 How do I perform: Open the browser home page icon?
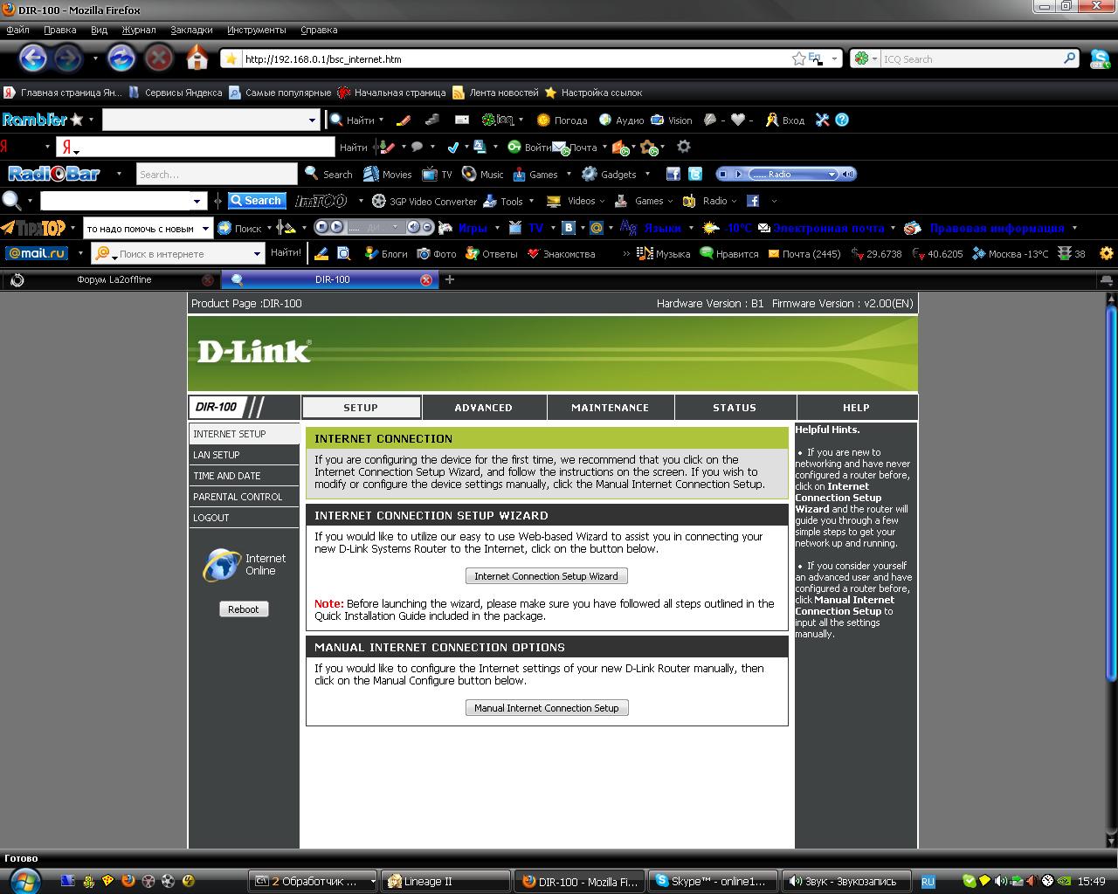point(197,58)
